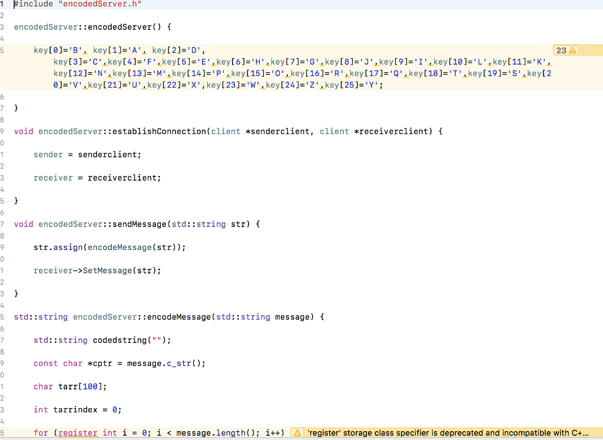The image size is (603, 440).
Task: Click the line number beside the #include line
Action: 2,4
